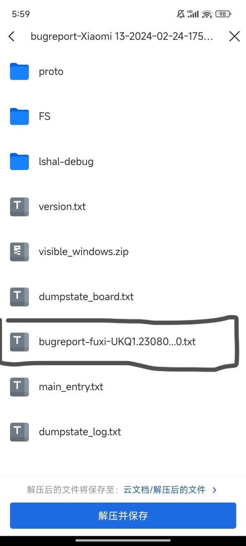This screenshot has width=246, height=546.
Task: Tap the bugreport-Xiaomi 13 archive title
Action: tap(122, 36)
